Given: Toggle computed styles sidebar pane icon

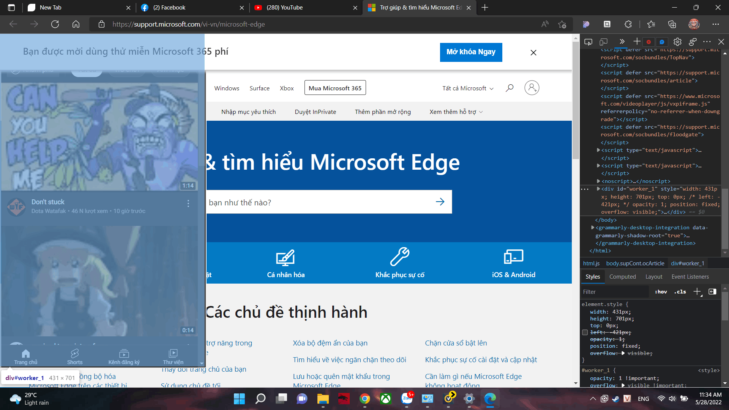Looking at the screenshot, I should click(x=712, y=292).
